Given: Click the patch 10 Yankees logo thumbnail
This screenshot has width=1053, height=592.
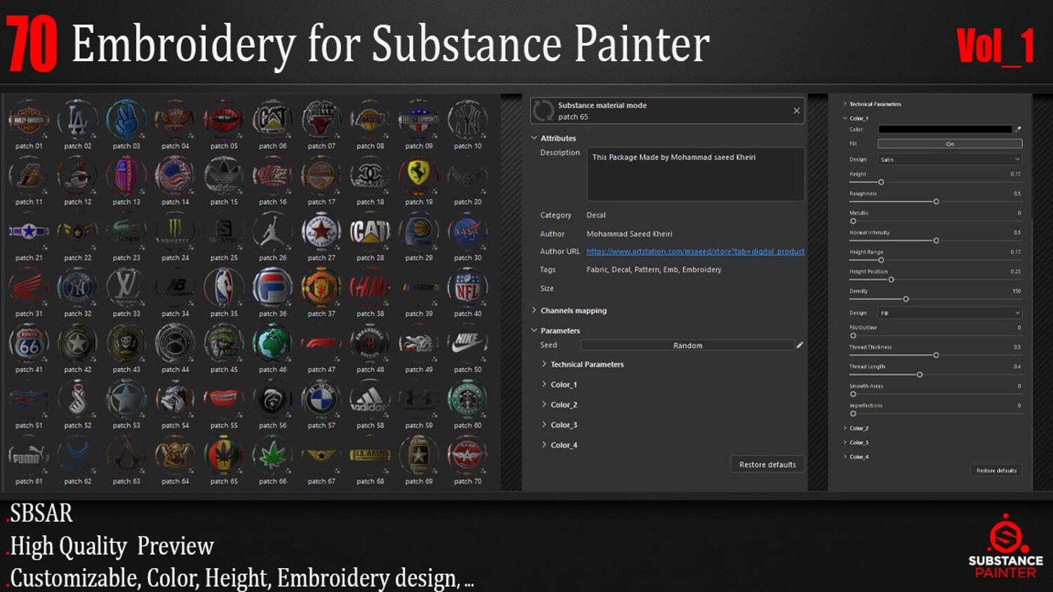Looking at the screenshot, I should point(468,120).
